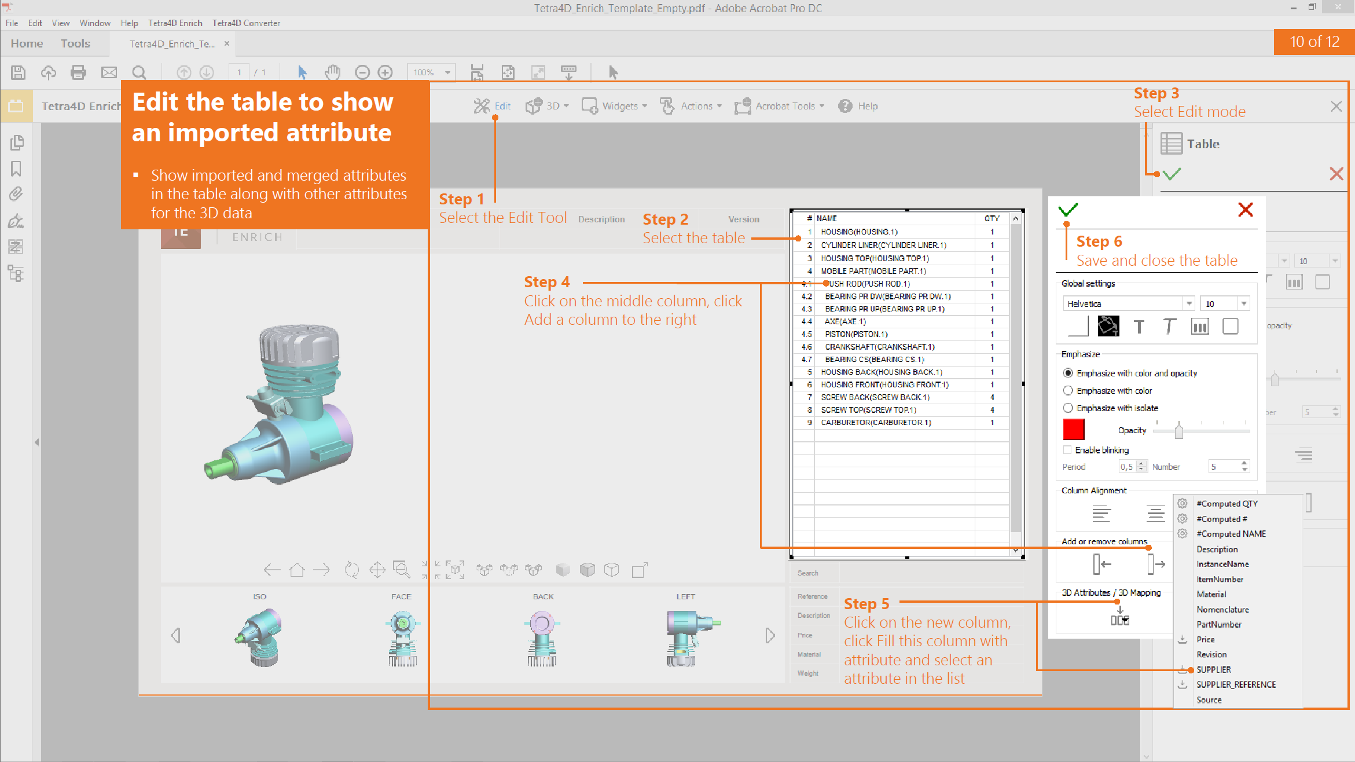The height and width of the screenshot is (762, 1355).
Task: Open the View menu
Action: (x=61, y=23)
